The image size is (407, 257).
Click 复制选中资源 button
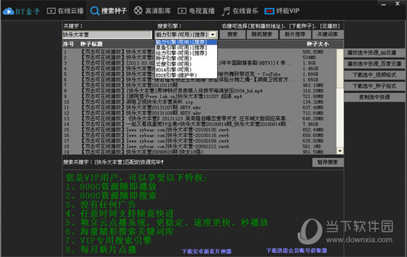click(374, 97)
